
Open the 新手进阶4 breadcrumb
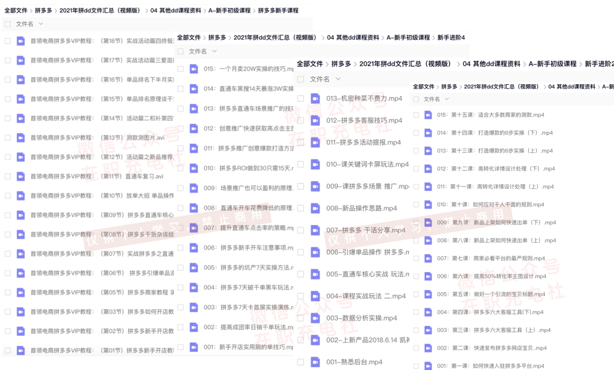click(451, 38)
